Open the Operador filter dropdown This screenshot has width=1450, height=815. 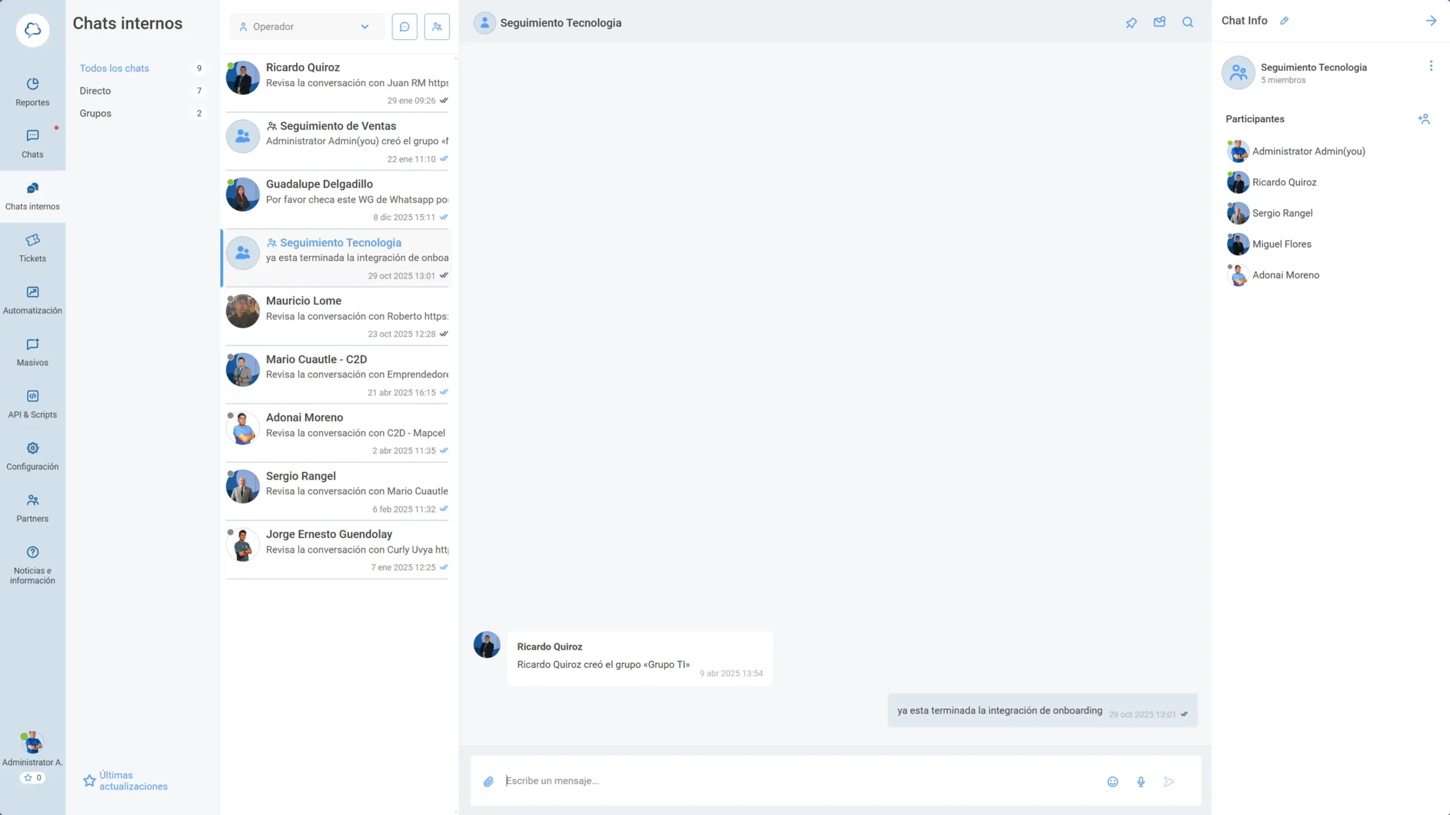point(306,26)
